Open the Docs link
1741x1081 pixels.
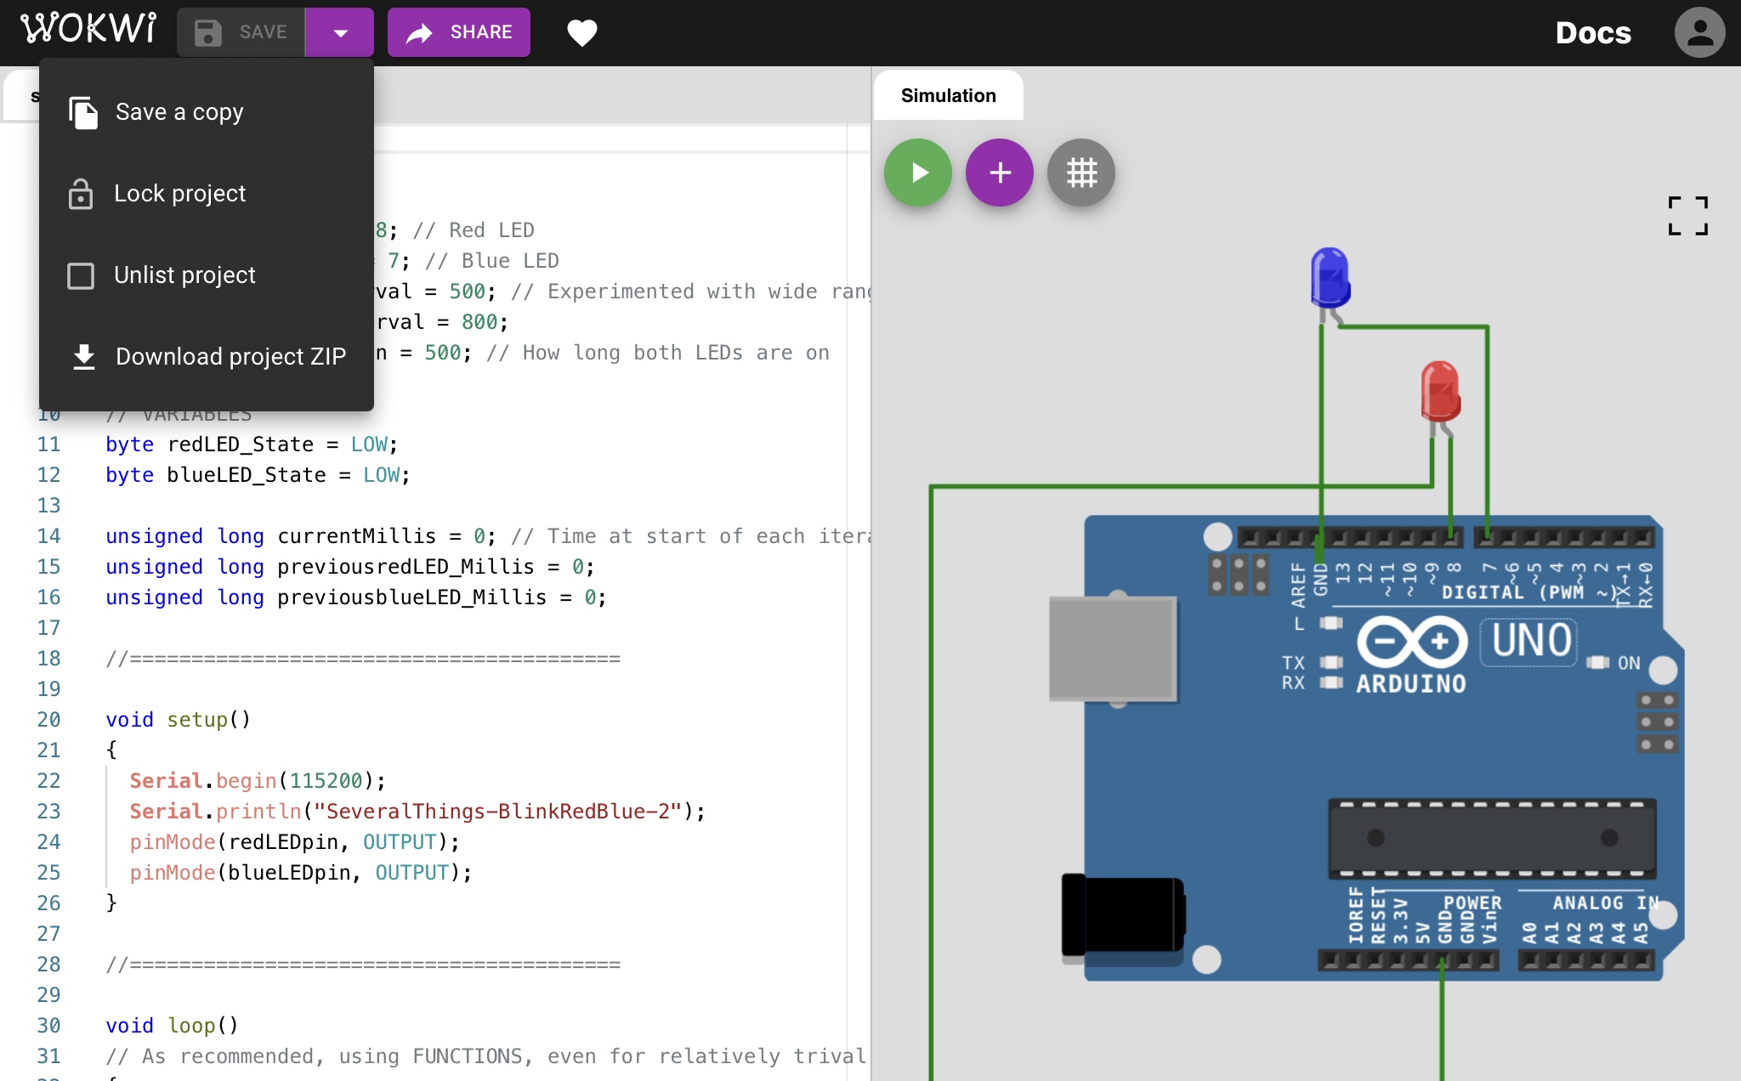pos(1592,34)
